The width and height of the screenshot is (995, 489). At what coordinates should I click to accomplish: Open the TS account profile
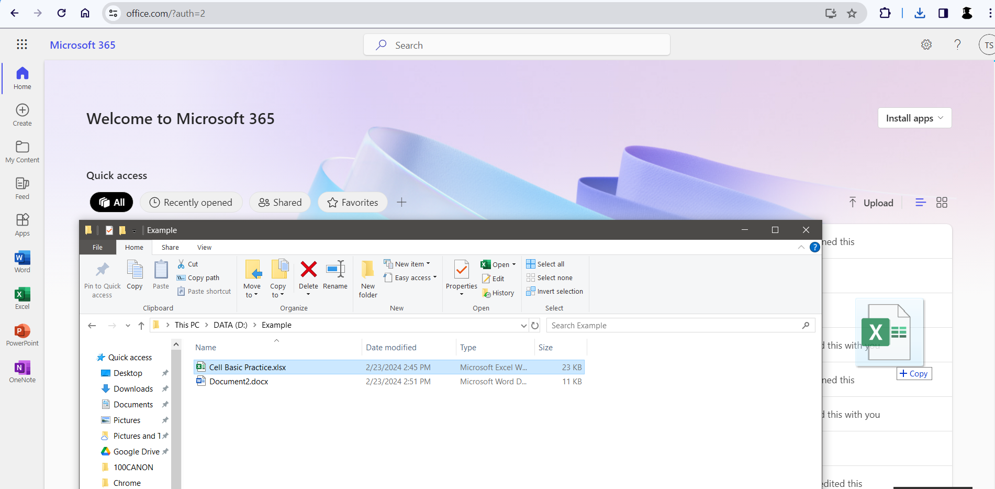pos(987,45)
